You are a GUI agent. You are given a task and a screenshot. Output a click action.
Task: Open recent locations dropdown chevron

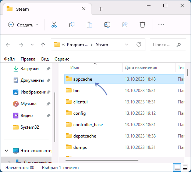(x=32, y=45)
